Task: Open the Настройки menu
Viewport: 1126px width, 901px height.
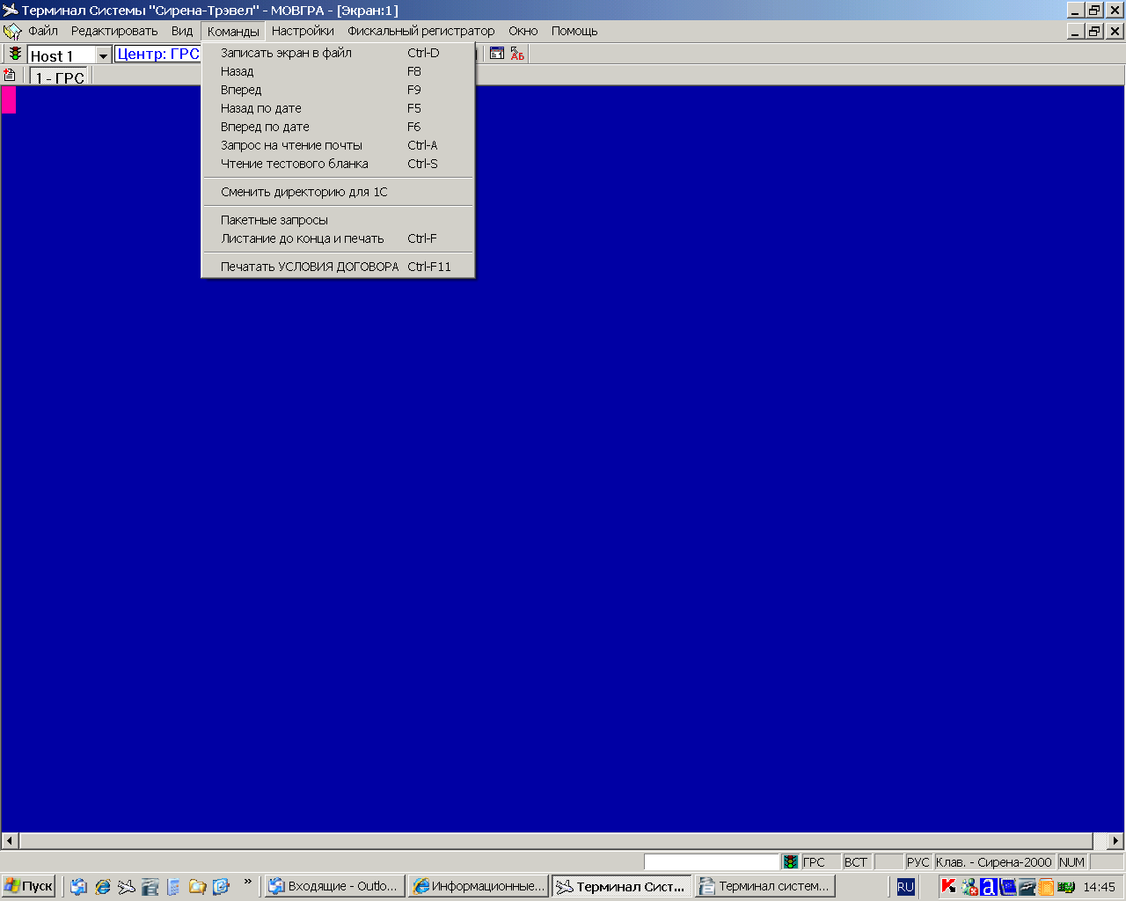Action: [x=303, y=31]
